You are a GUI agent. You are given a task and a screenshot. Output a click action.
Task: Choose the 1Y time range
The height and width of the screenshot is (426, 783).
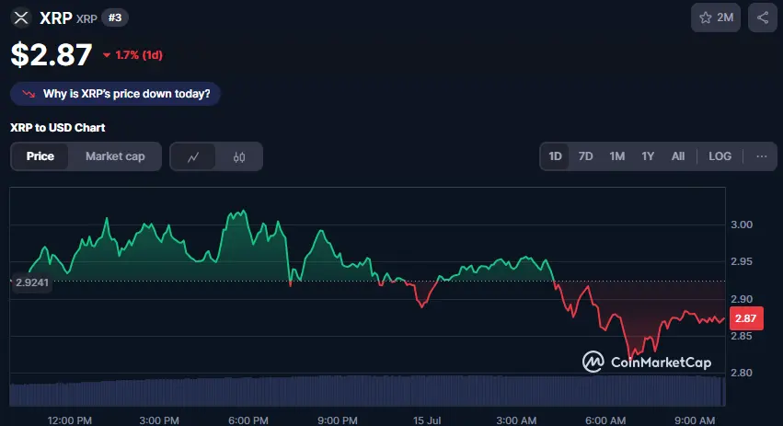(x=648, y=156)
